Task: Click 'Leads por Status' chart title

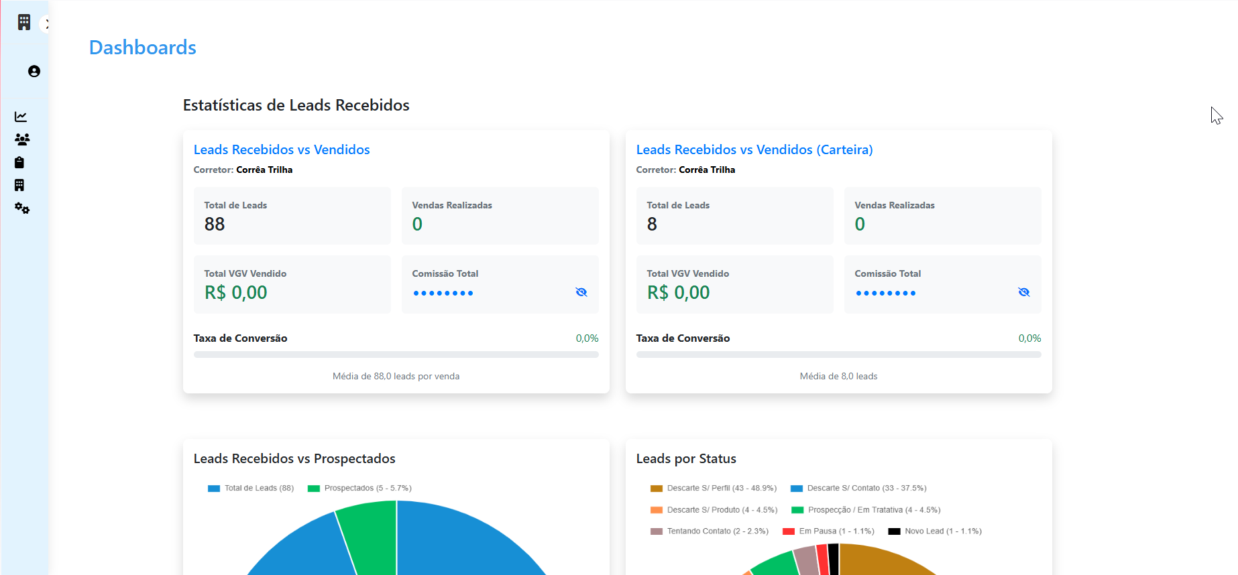Action: pos(686,459)
